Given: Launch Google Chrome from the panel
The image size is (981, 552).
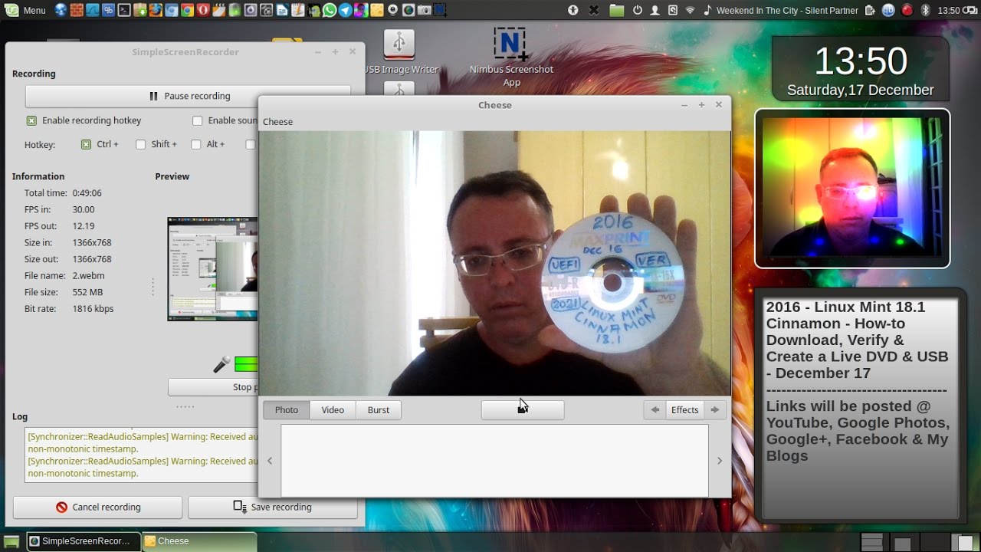Looking at the screenshot, I should click(x=187, y=11).
